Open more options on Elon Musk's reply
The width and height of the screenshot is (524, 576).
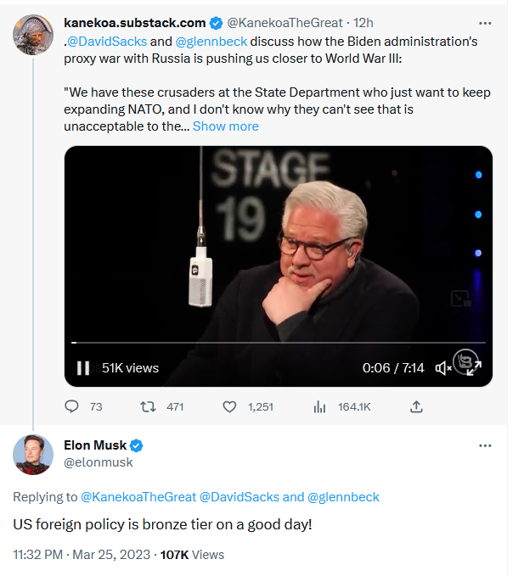(x=485, y=445)
